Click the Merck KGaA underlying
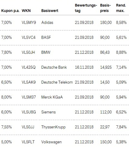This screenshot has width=129, height=149. [52, 97]
